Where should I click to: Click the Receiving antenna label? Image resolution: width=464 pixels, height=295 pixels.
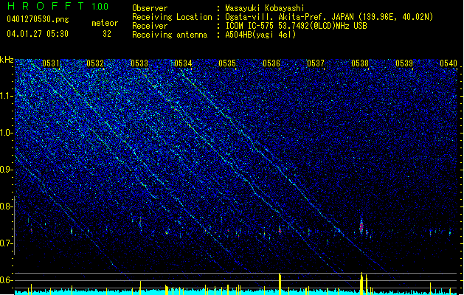[x=170, y=35]
